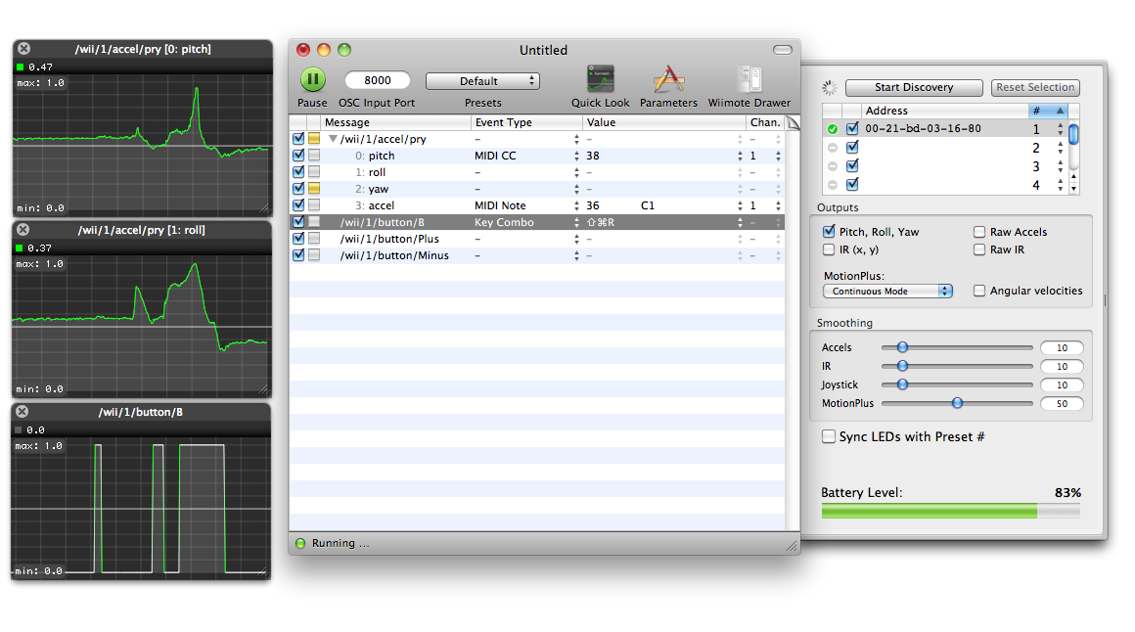Click yellow color box for yaw row

[x=314, y=188]
